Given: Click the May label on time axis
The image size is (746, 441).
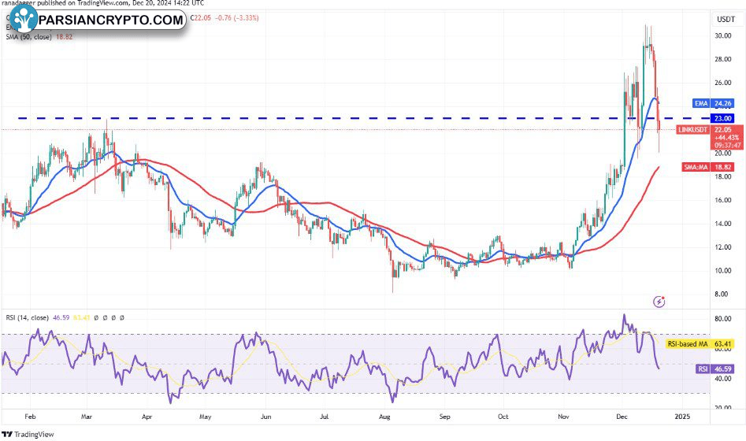Looking at the screenshot, I should tap(205, 417).
